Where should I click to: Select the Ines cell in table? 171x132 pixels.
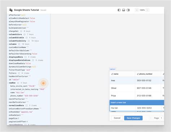click(122, 81)
